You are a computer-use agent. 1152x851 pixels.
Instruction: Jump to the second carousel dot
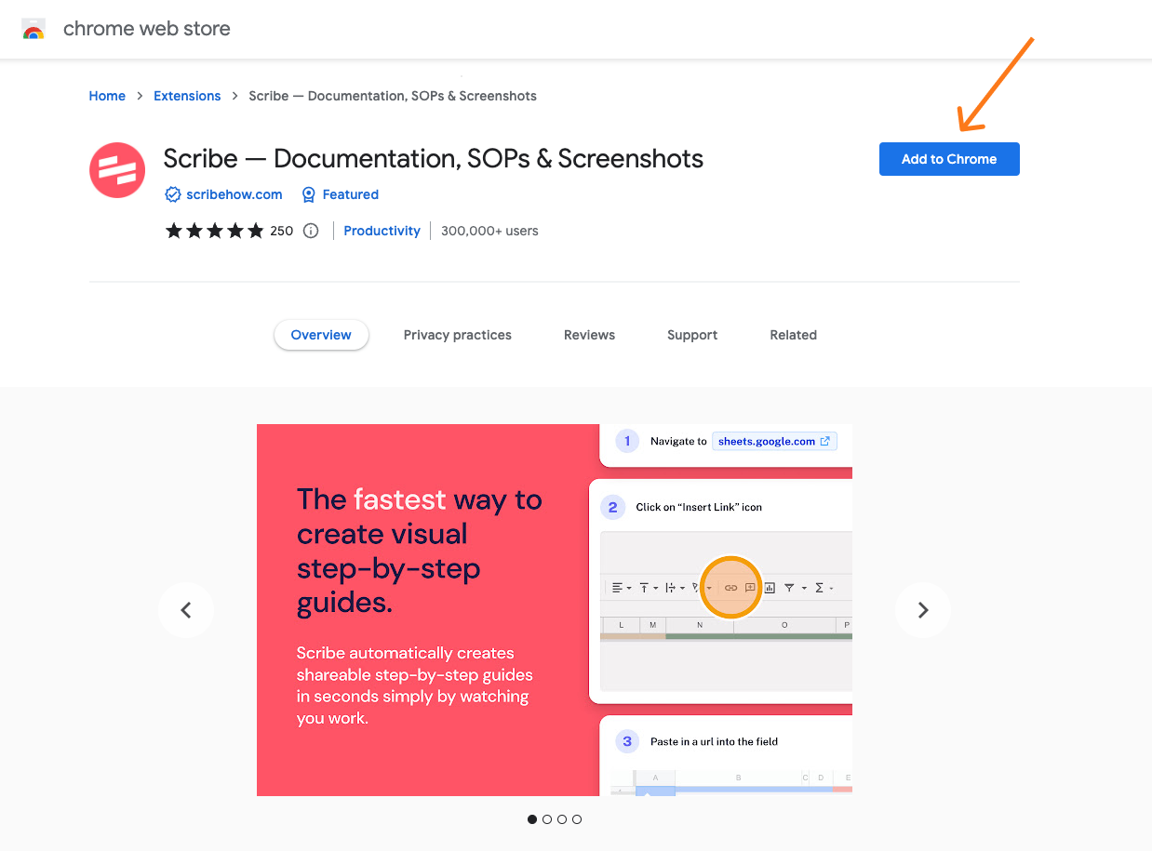(547, 819)
